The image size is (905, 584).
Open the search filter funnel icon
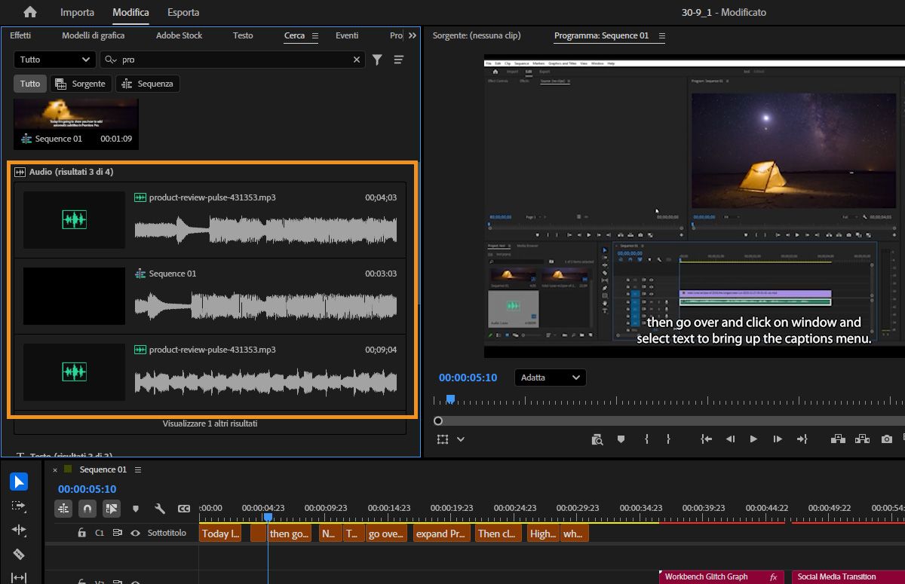(x=378, y=60)
